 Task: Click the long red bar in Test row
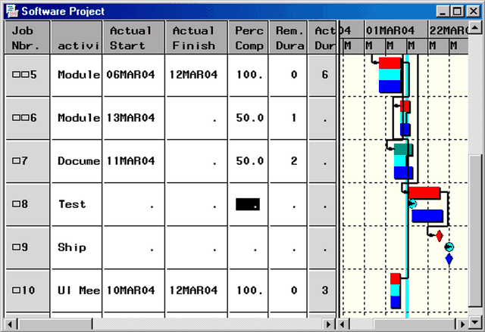tap(424, 193)
